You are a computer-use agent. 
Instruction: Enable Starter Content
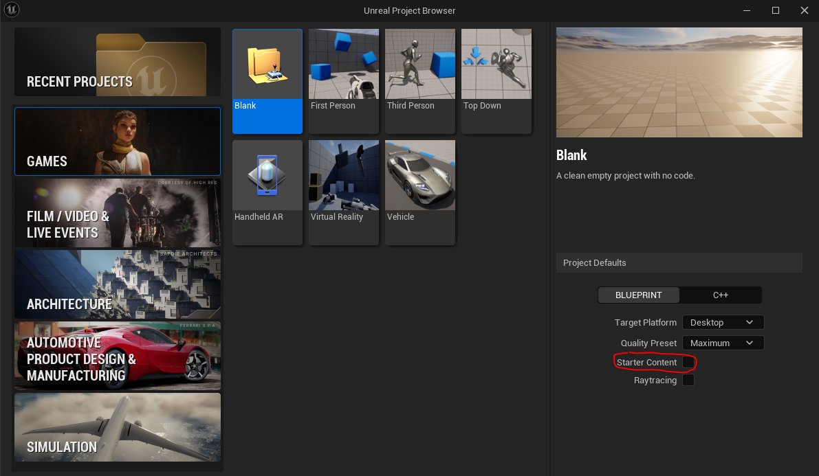(x=688, y=362)
